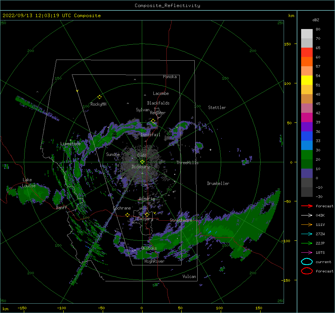Image resolution: width=335 pixels, height=313 pixels.
Task: Click the ThreeHills city label
Action: tap(187, 163)
